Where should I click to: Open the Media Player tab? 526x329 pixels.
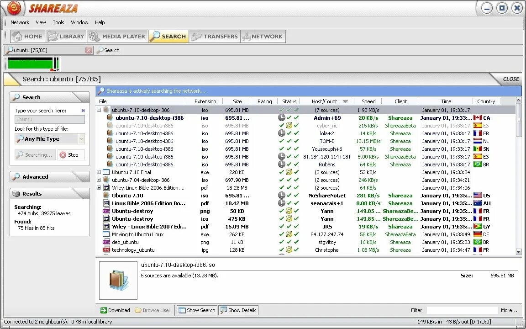(x=117, y=36)
